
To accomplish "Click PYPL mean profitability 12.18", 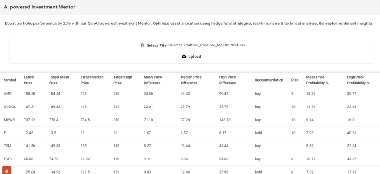I will click(x=311, y=159).
